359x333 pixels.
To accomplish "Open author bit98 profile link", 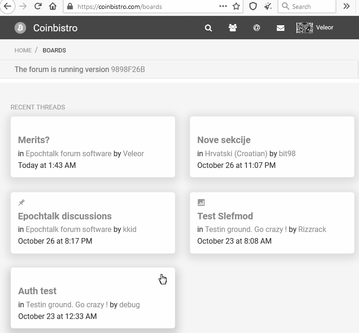I will tap(287, 153).
